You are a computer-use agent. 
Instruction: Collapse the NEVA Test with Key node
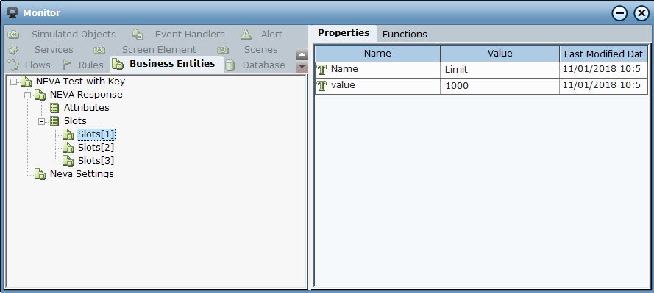click(13, 82)
